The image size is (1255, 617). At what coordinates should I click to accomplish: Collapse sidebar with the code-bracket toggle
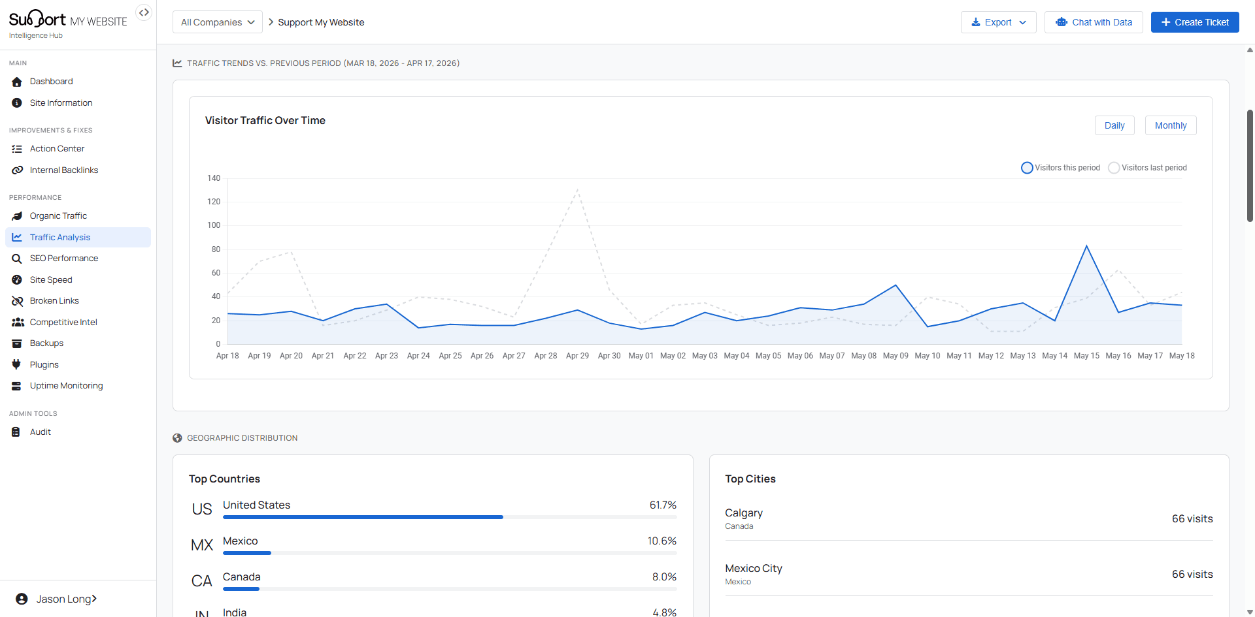(x=144, y=12)
